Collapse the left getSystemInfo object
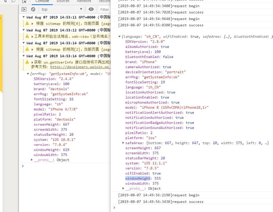This screenshot has width=273, height=212. point(28,74)
